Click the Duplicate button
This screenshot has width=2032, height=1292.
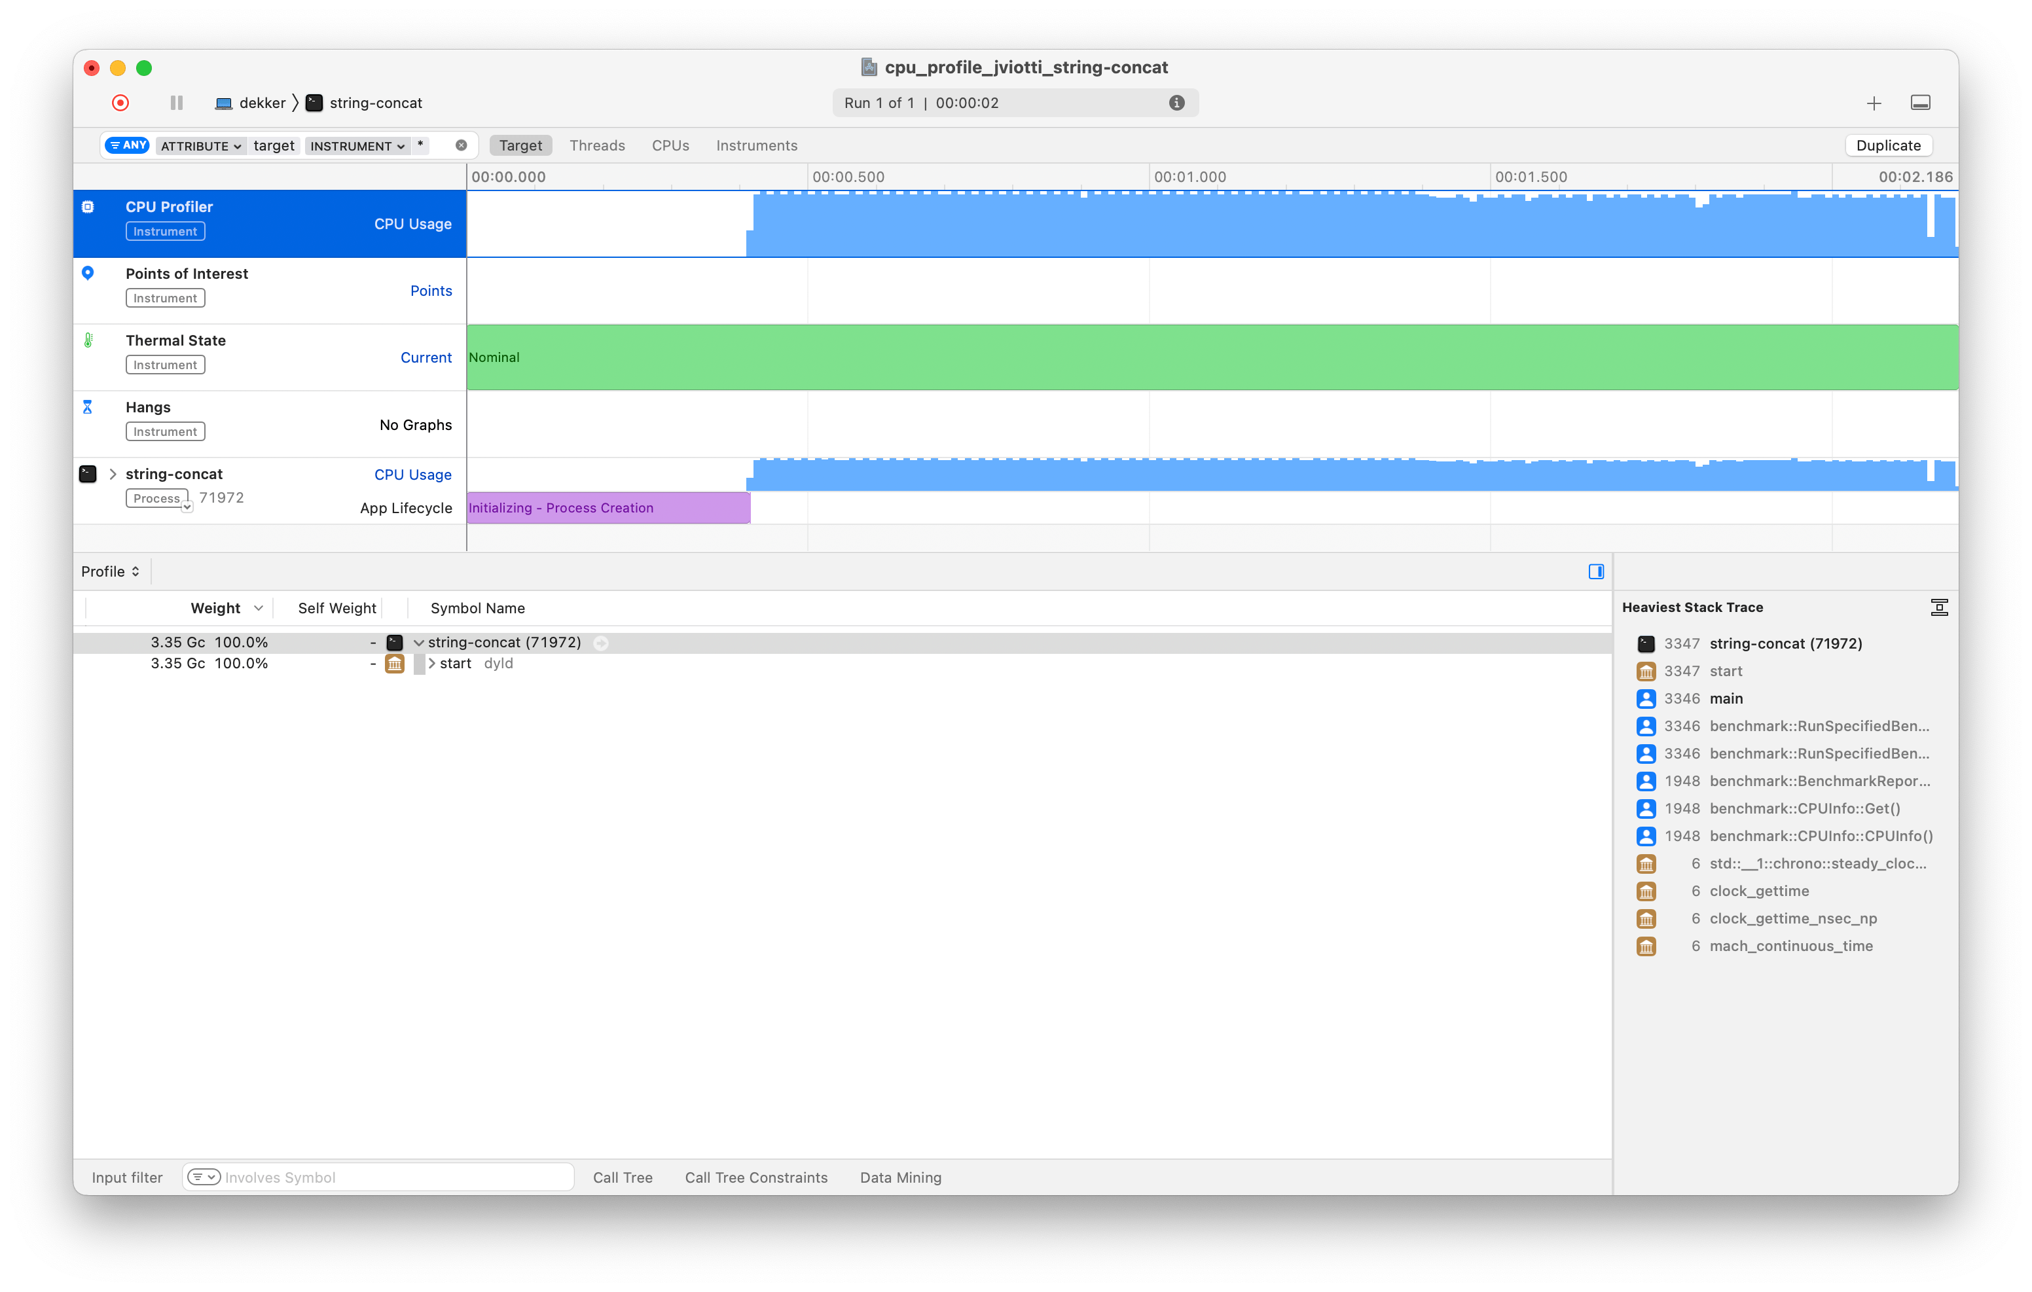point(1888,145)
